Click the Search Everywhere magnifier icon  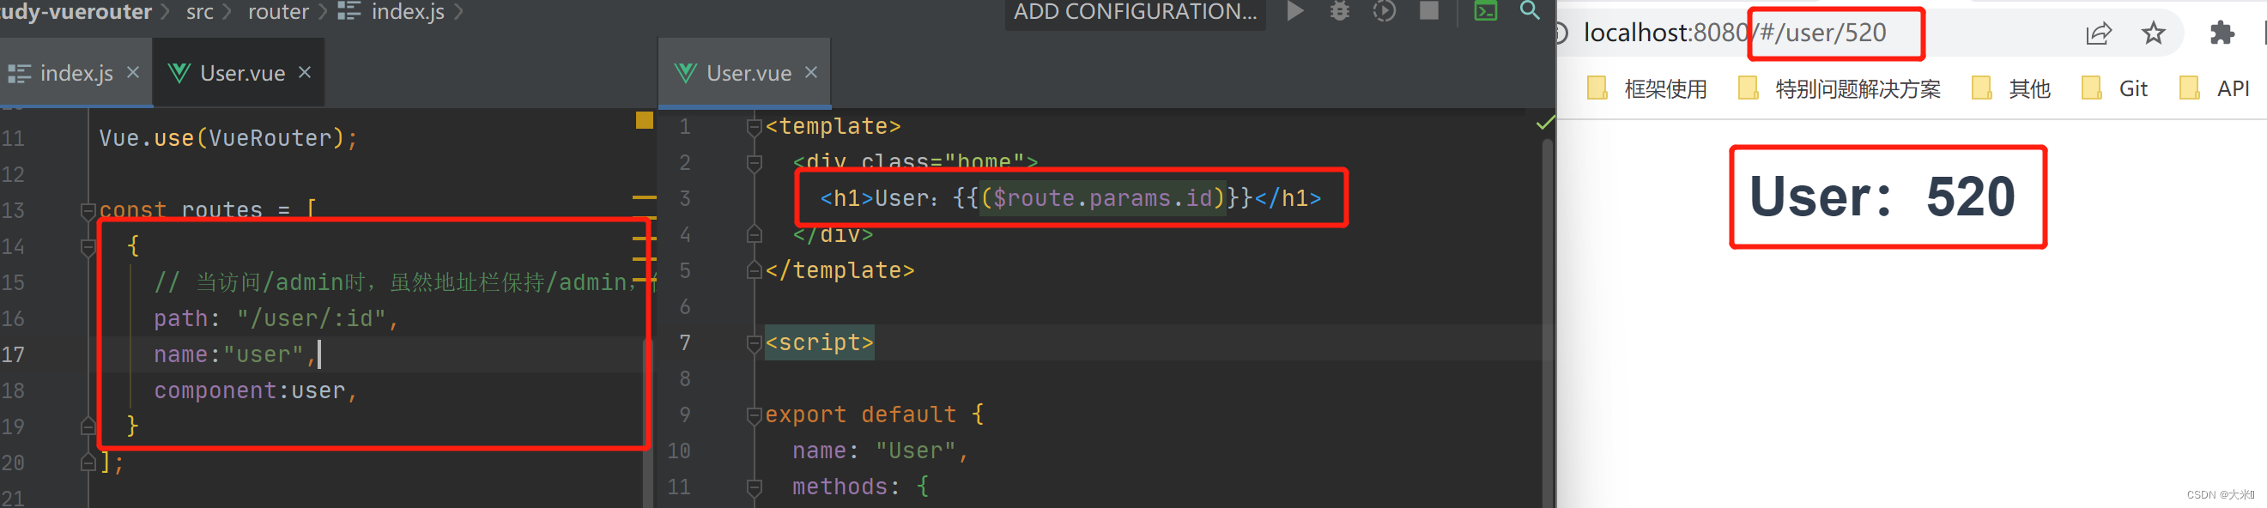[x=1531, y=10]
